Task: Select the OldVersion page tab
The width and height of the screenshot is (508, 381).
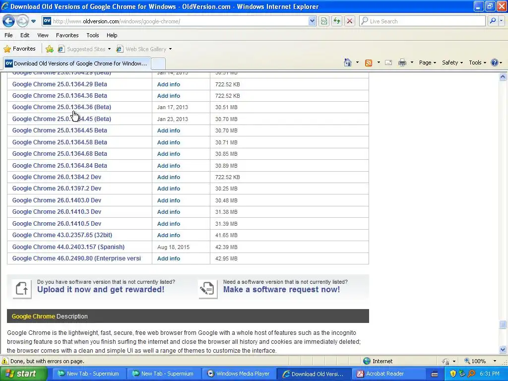Action: tap(77, 63)
